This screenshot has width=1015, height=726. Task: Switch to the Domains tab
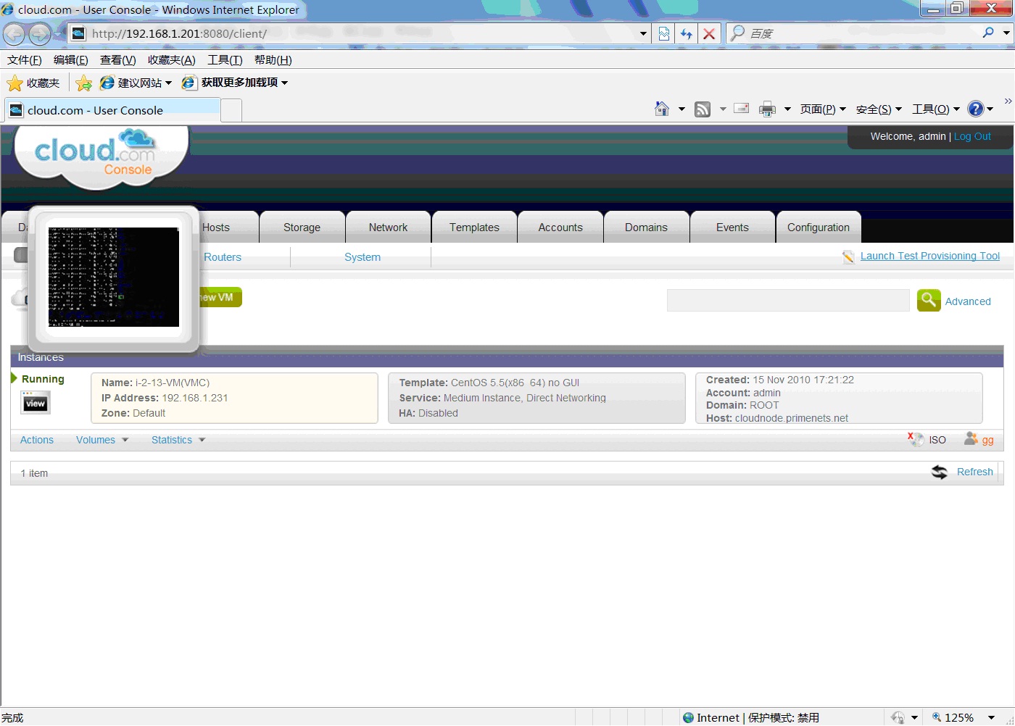click(646, 227)
